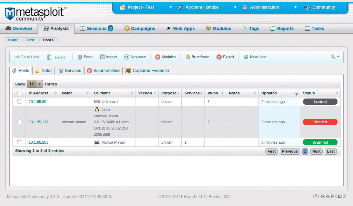Image resolution: width=353 pixels, height=206 pixels.
Task: Click the Exploit biohazard icon
Action: [x=219, y=57]
